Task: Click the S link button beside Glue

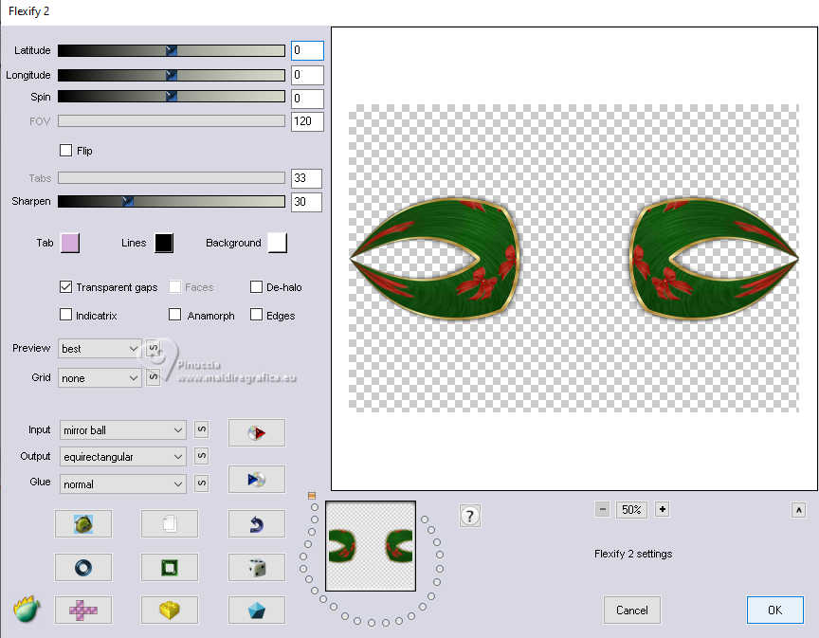Action: [202, 483]
